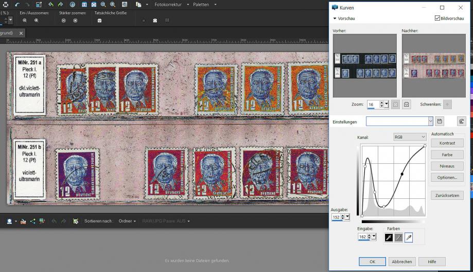The height and width of the screenshot is (272, 473).
Task: Open the Paletten dropdown menu
Action: point(215,5)
